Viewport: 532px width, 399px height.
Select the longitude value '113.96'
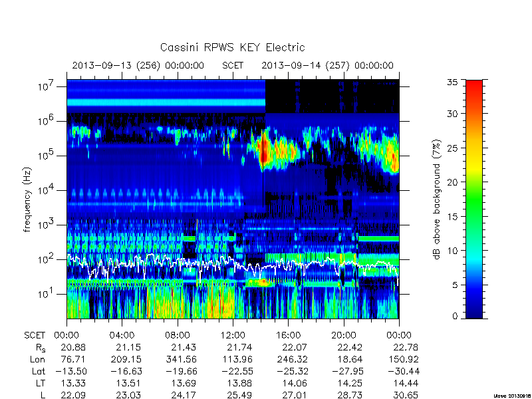tap(237, 359)
